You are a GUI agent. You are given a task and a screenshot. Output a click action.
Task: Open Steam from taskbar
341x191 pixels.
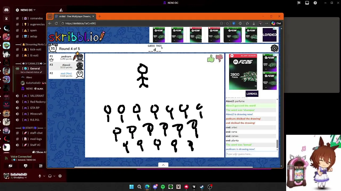[202, 187]
